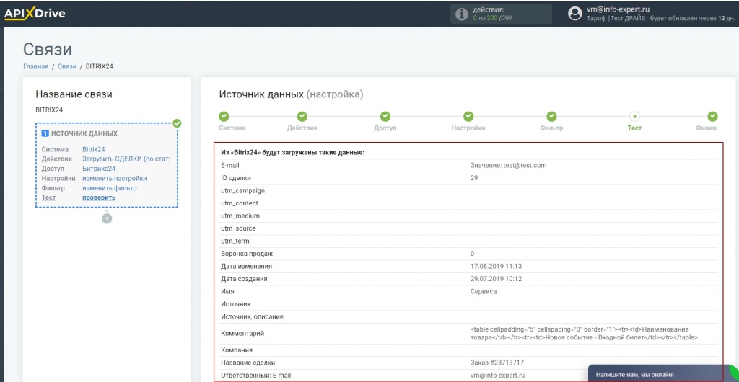Click the utm_content row label
Screen dimensions: 739x382
(x=239, y=203)
